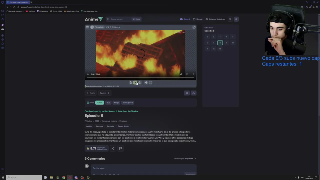Click the Aventura genre tag
Image resolution: width=320 pixels, height=180 pixels.
99,126
